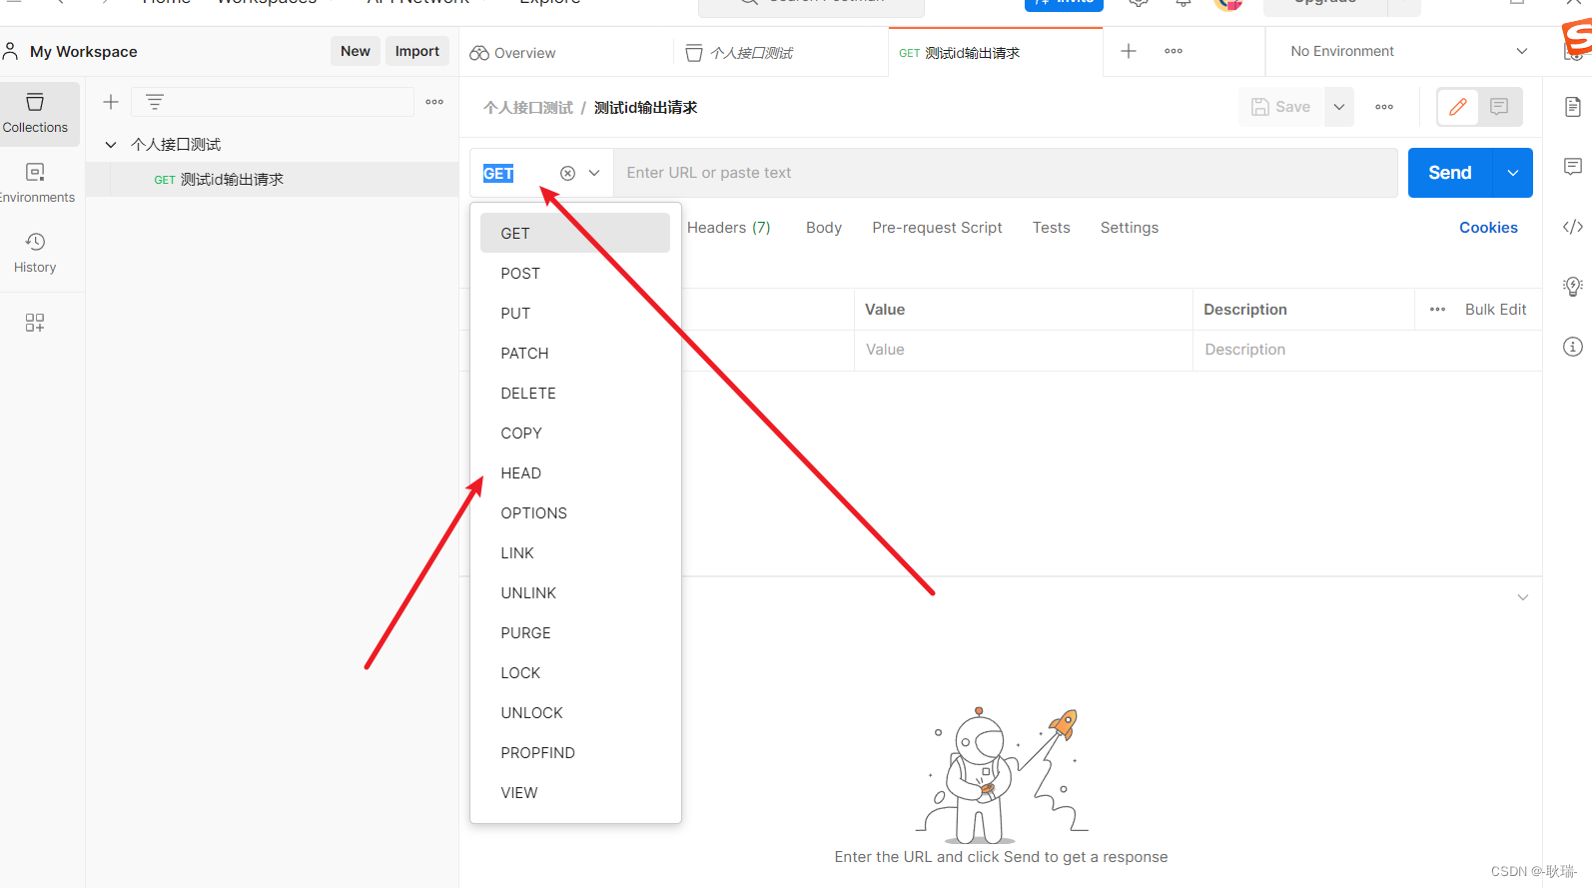Open Save options dropdown arrow
The height and width of the screenshot is (888, 1592).
click(1339, 107)
